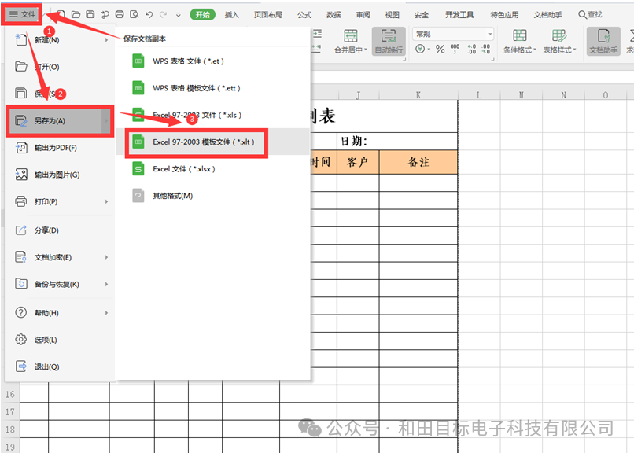The width and height of the screenshot is (634, 453).
Task: Select 分享(D) in the file menu
Action: click(x=61, y=230)
